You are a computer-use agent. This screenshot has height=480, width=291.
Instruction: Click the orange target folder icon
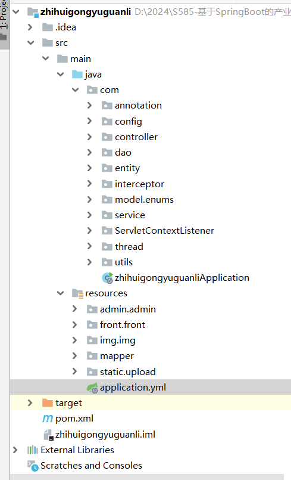tap(48, 402)
